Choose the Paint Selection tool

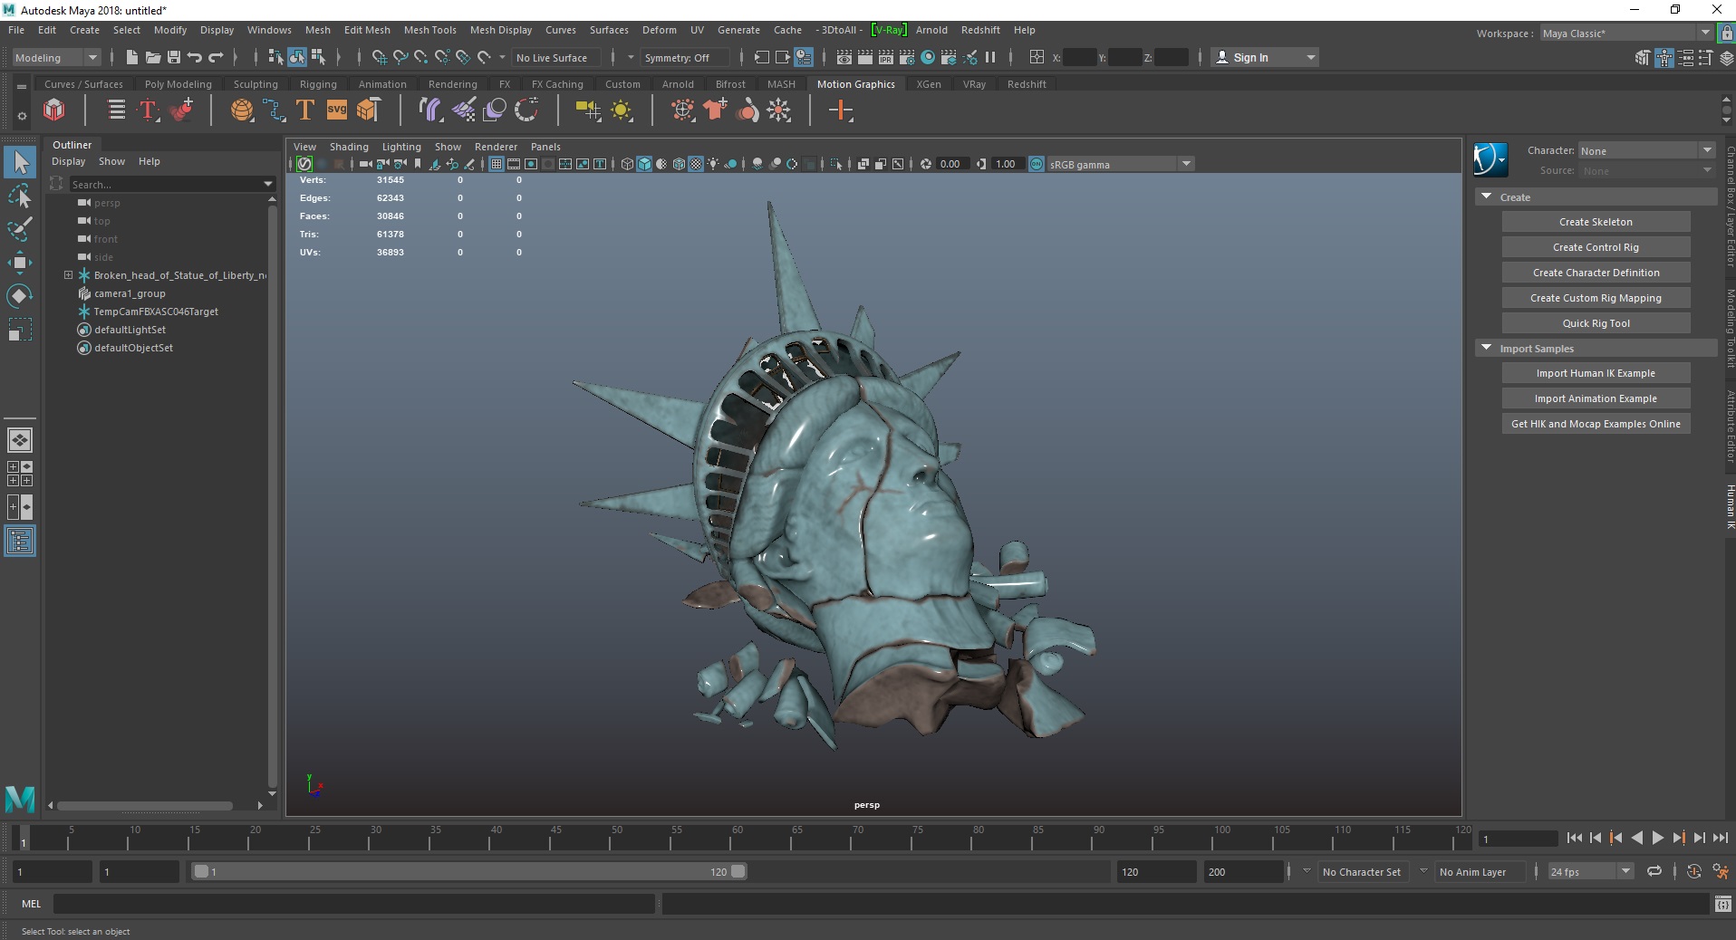20,228
